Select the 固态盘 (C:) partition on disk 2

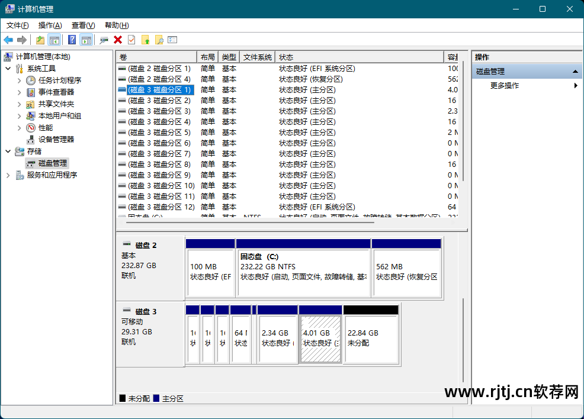click(x=303, y=271)
